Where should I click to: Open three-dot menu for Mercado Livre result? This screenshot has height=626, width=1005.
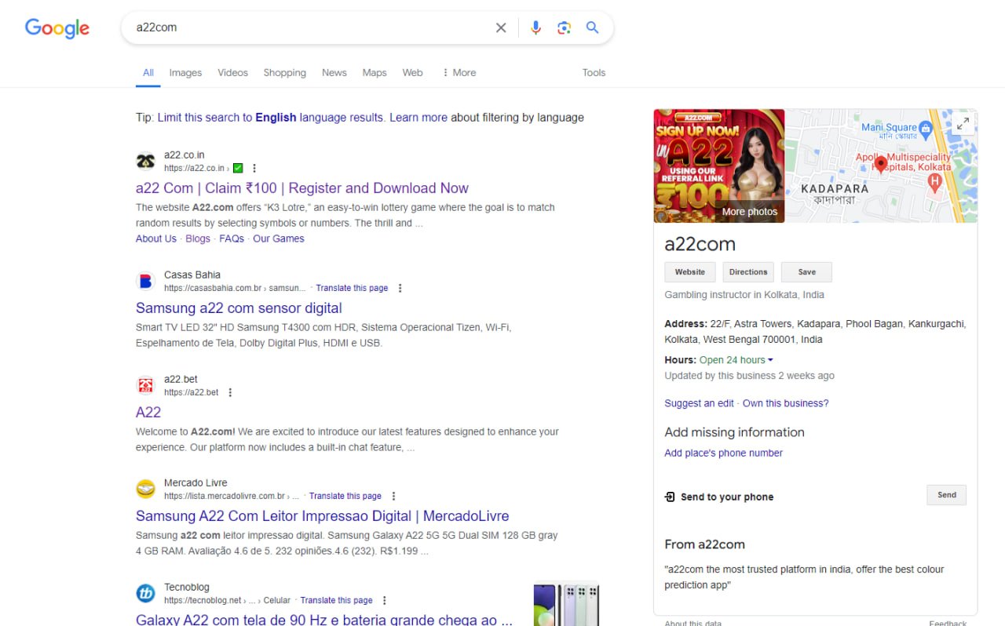click(393, 496)
